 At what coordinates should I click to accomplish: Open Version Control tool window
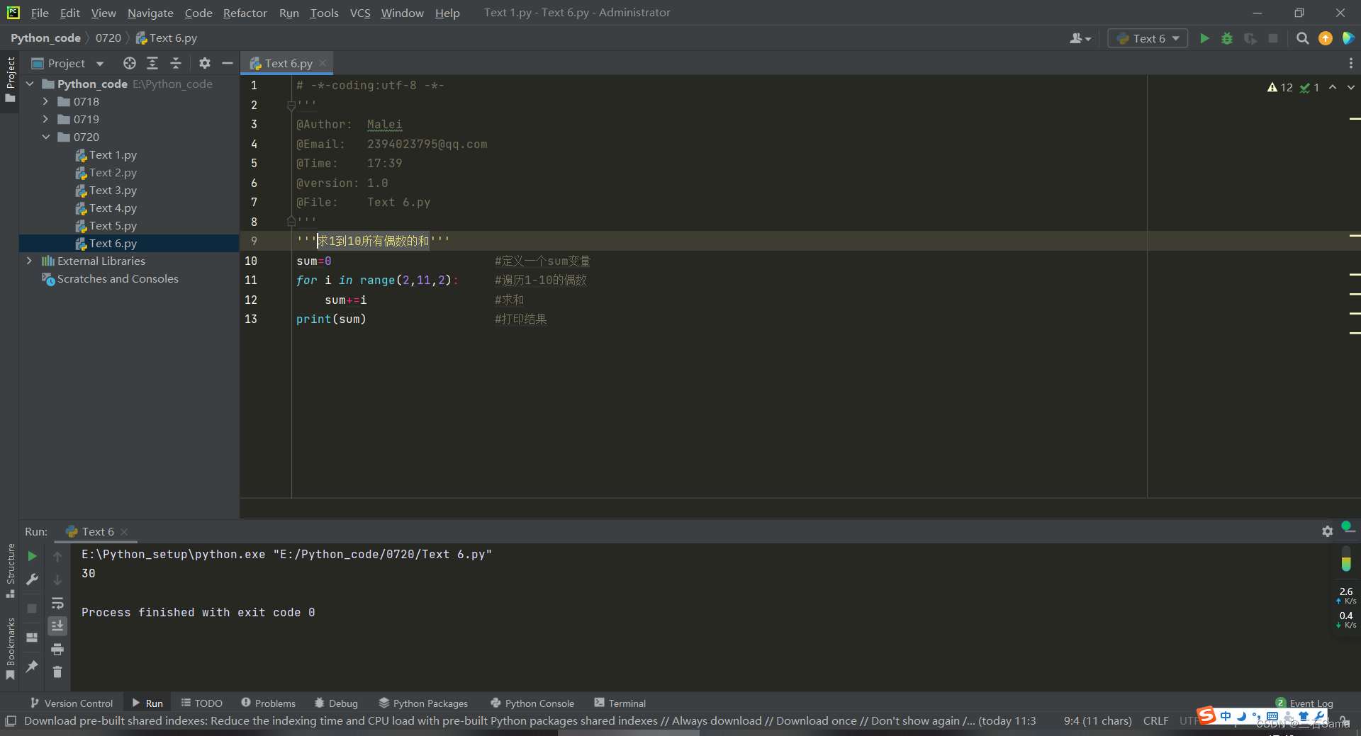coord(72,703)
